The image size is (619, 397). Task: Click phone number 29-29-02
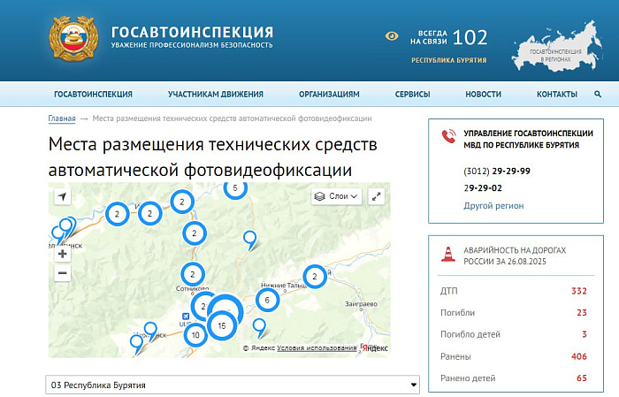point(483,188)
